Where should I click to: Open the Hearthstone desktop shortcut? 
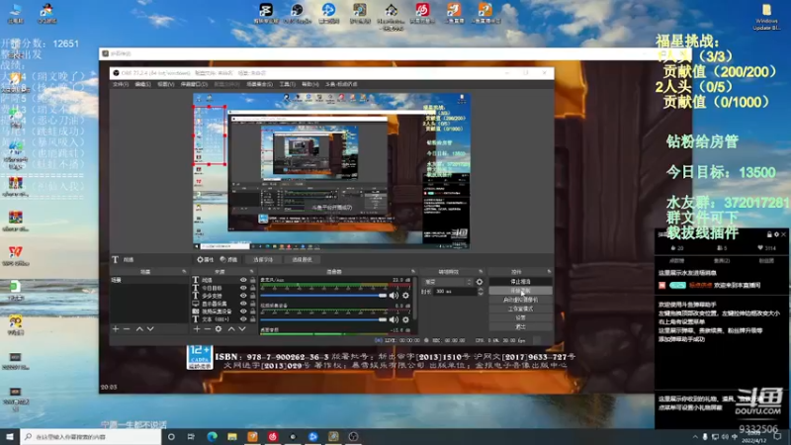pyautogui.click(x=391, y=15)
